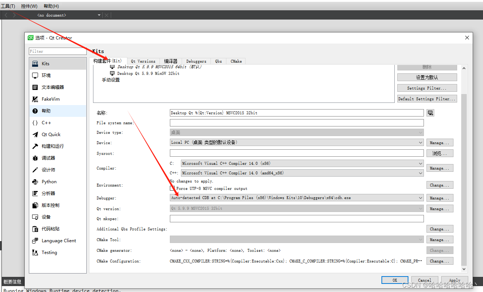Click the Apply button
483x292 pixels.
pos(454,280)
